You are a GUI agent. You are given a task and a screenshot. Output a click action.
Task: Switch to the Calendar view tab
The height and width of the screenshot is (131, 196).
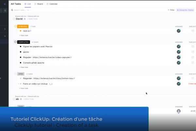[x=52, y=4]
